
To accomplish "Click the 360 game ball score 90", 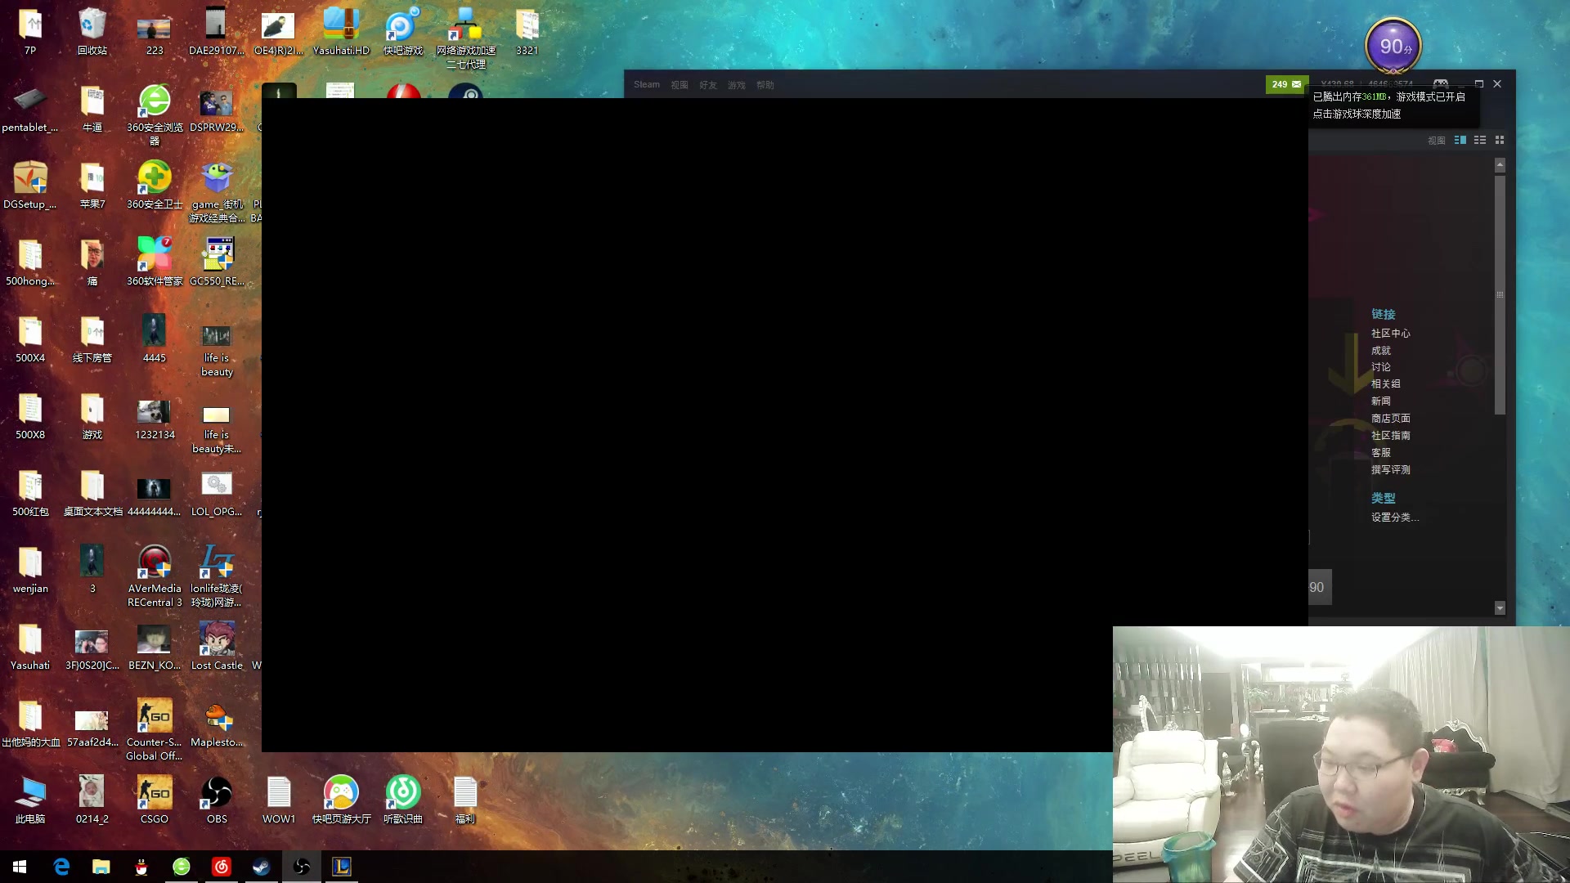I will coord(1393,47).
